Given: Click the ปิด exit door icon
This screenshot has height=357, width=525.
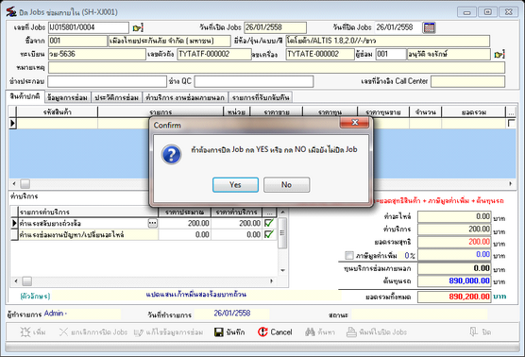Looking at the screenshot, I should (x=474, y=331).
